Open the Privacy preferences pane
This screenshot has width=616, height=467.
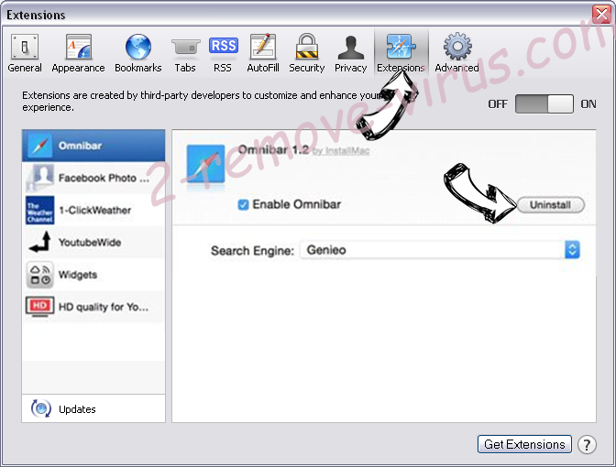350,54
